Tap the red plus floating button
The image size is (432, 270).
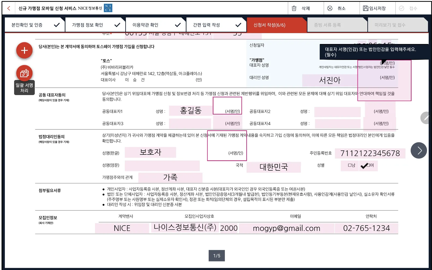25,50
